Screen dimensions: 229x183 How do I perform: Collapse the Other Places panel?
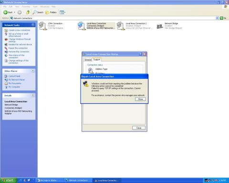(33, 71)
